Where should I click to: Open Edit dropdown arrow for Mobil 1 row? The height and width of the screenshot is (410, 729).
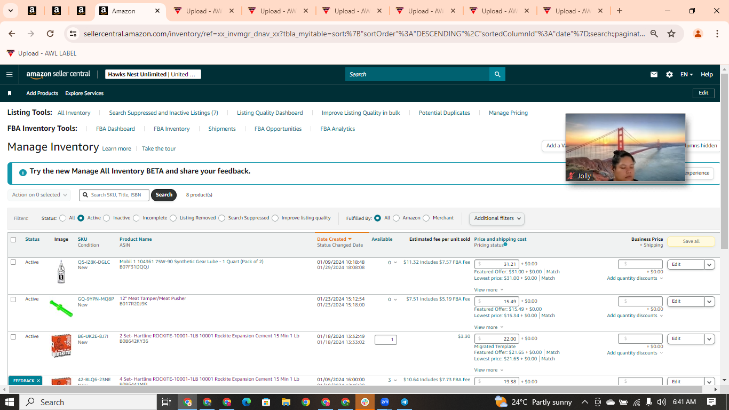709,264
